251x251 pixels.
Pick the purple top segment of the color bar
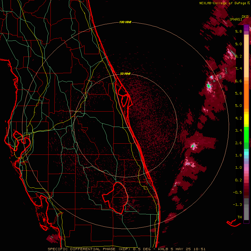click(x=246, y=28)
